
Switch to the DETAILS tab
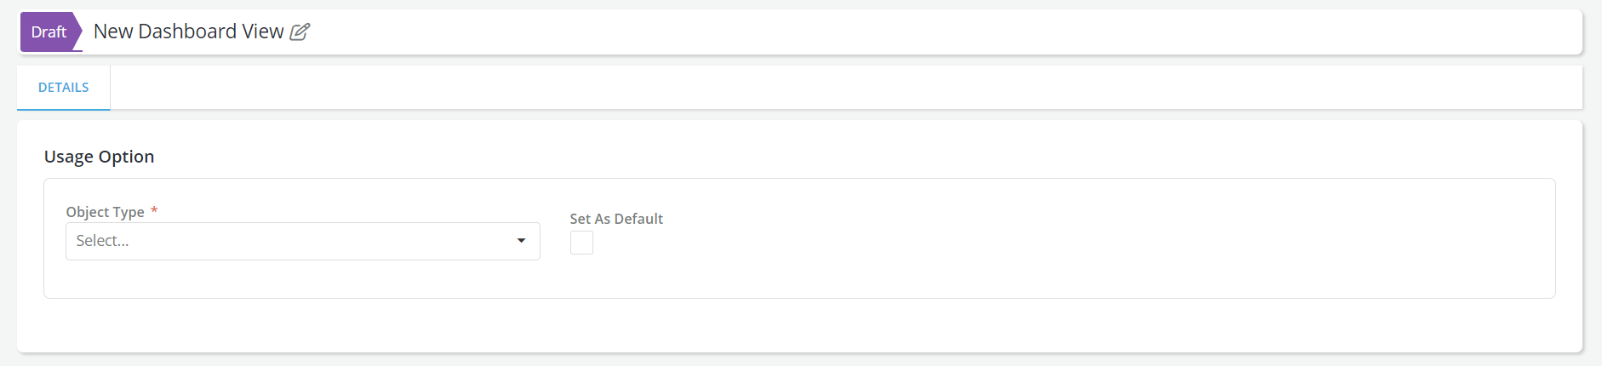tap(64, 88)
